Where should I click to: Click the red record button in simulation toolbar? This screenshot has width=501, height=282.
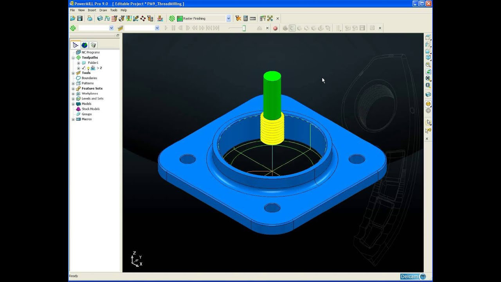[275, 28]
